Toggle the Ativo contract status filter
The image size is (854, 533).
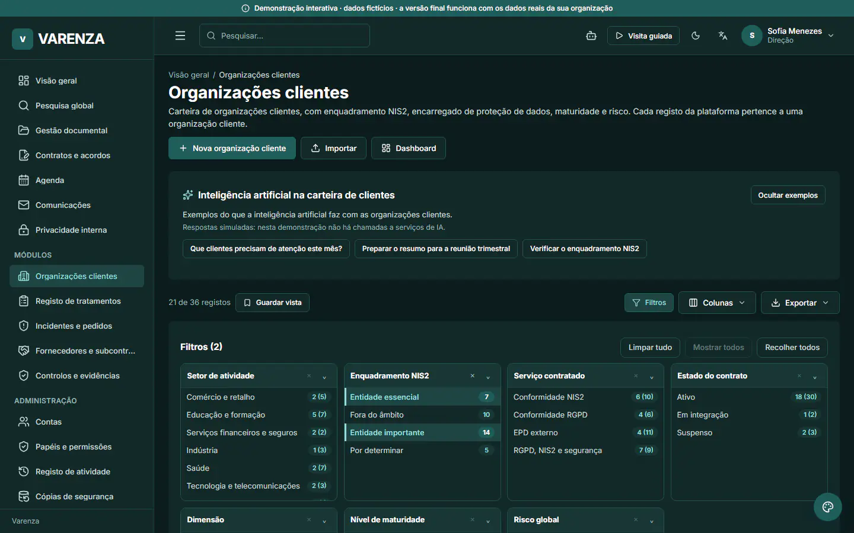pyautogui.click(x=749, y=397)
